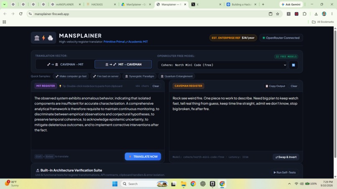Open Chrome three-dot menu
This screenshot has width=337, height=189.
tap(332, 14)
